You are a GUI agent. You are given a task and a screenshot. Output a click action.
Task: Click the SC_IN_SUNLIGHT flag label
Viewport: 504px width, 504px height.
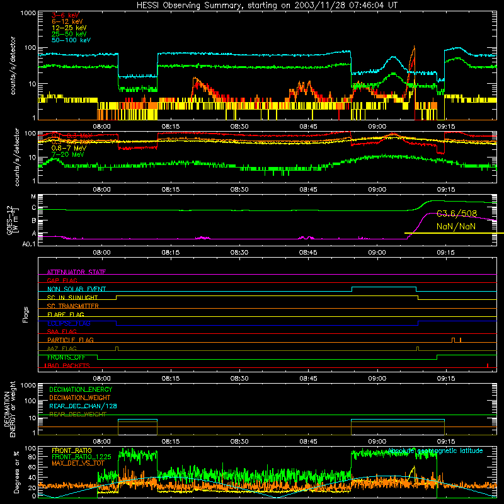point(72,297)
